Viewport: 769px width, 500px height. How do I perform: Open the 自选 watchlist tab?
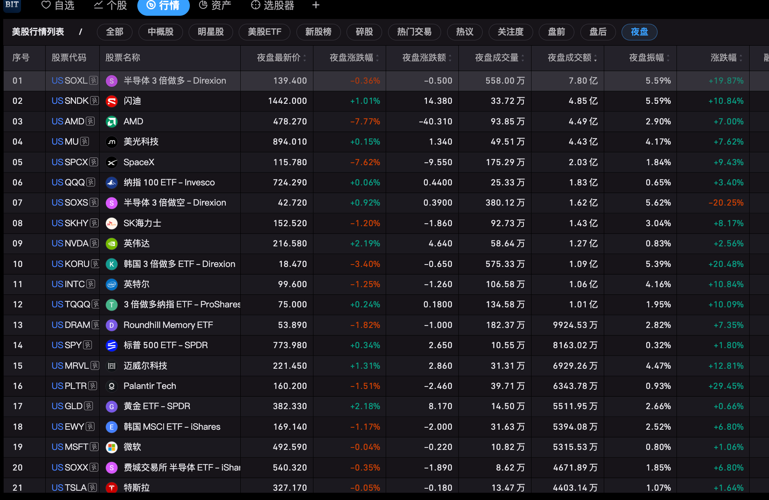pyautogui.click(x=58, y=5)
